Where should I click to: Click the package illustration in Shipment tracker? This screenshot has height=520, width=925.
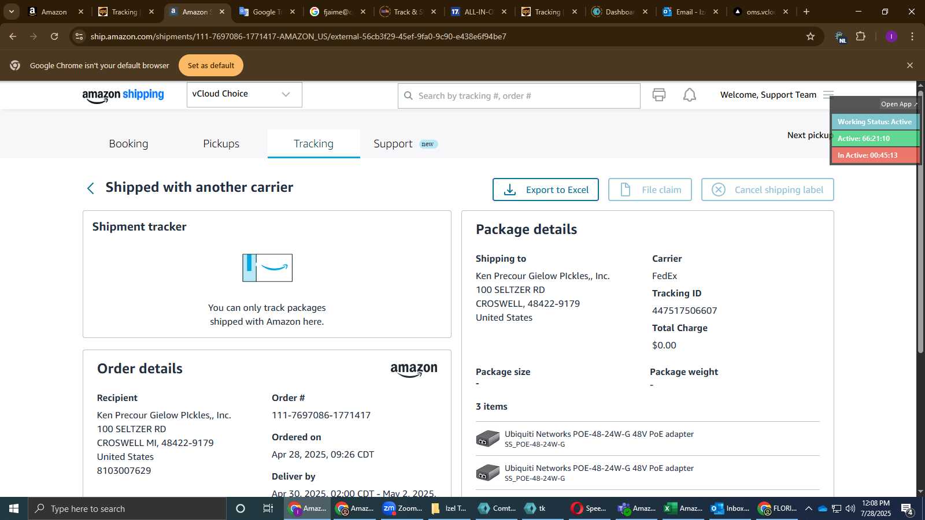267,268
